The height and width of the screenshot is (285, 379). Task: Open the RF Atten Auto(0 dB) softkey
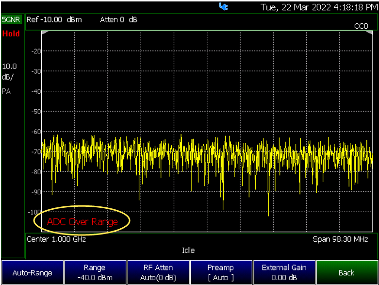(x=158, y=272)
